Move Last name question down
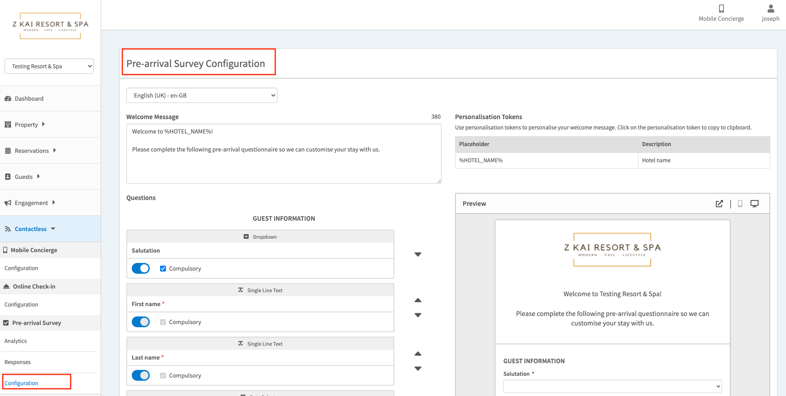Screen dimensions: 786x396 coord(418,369)
